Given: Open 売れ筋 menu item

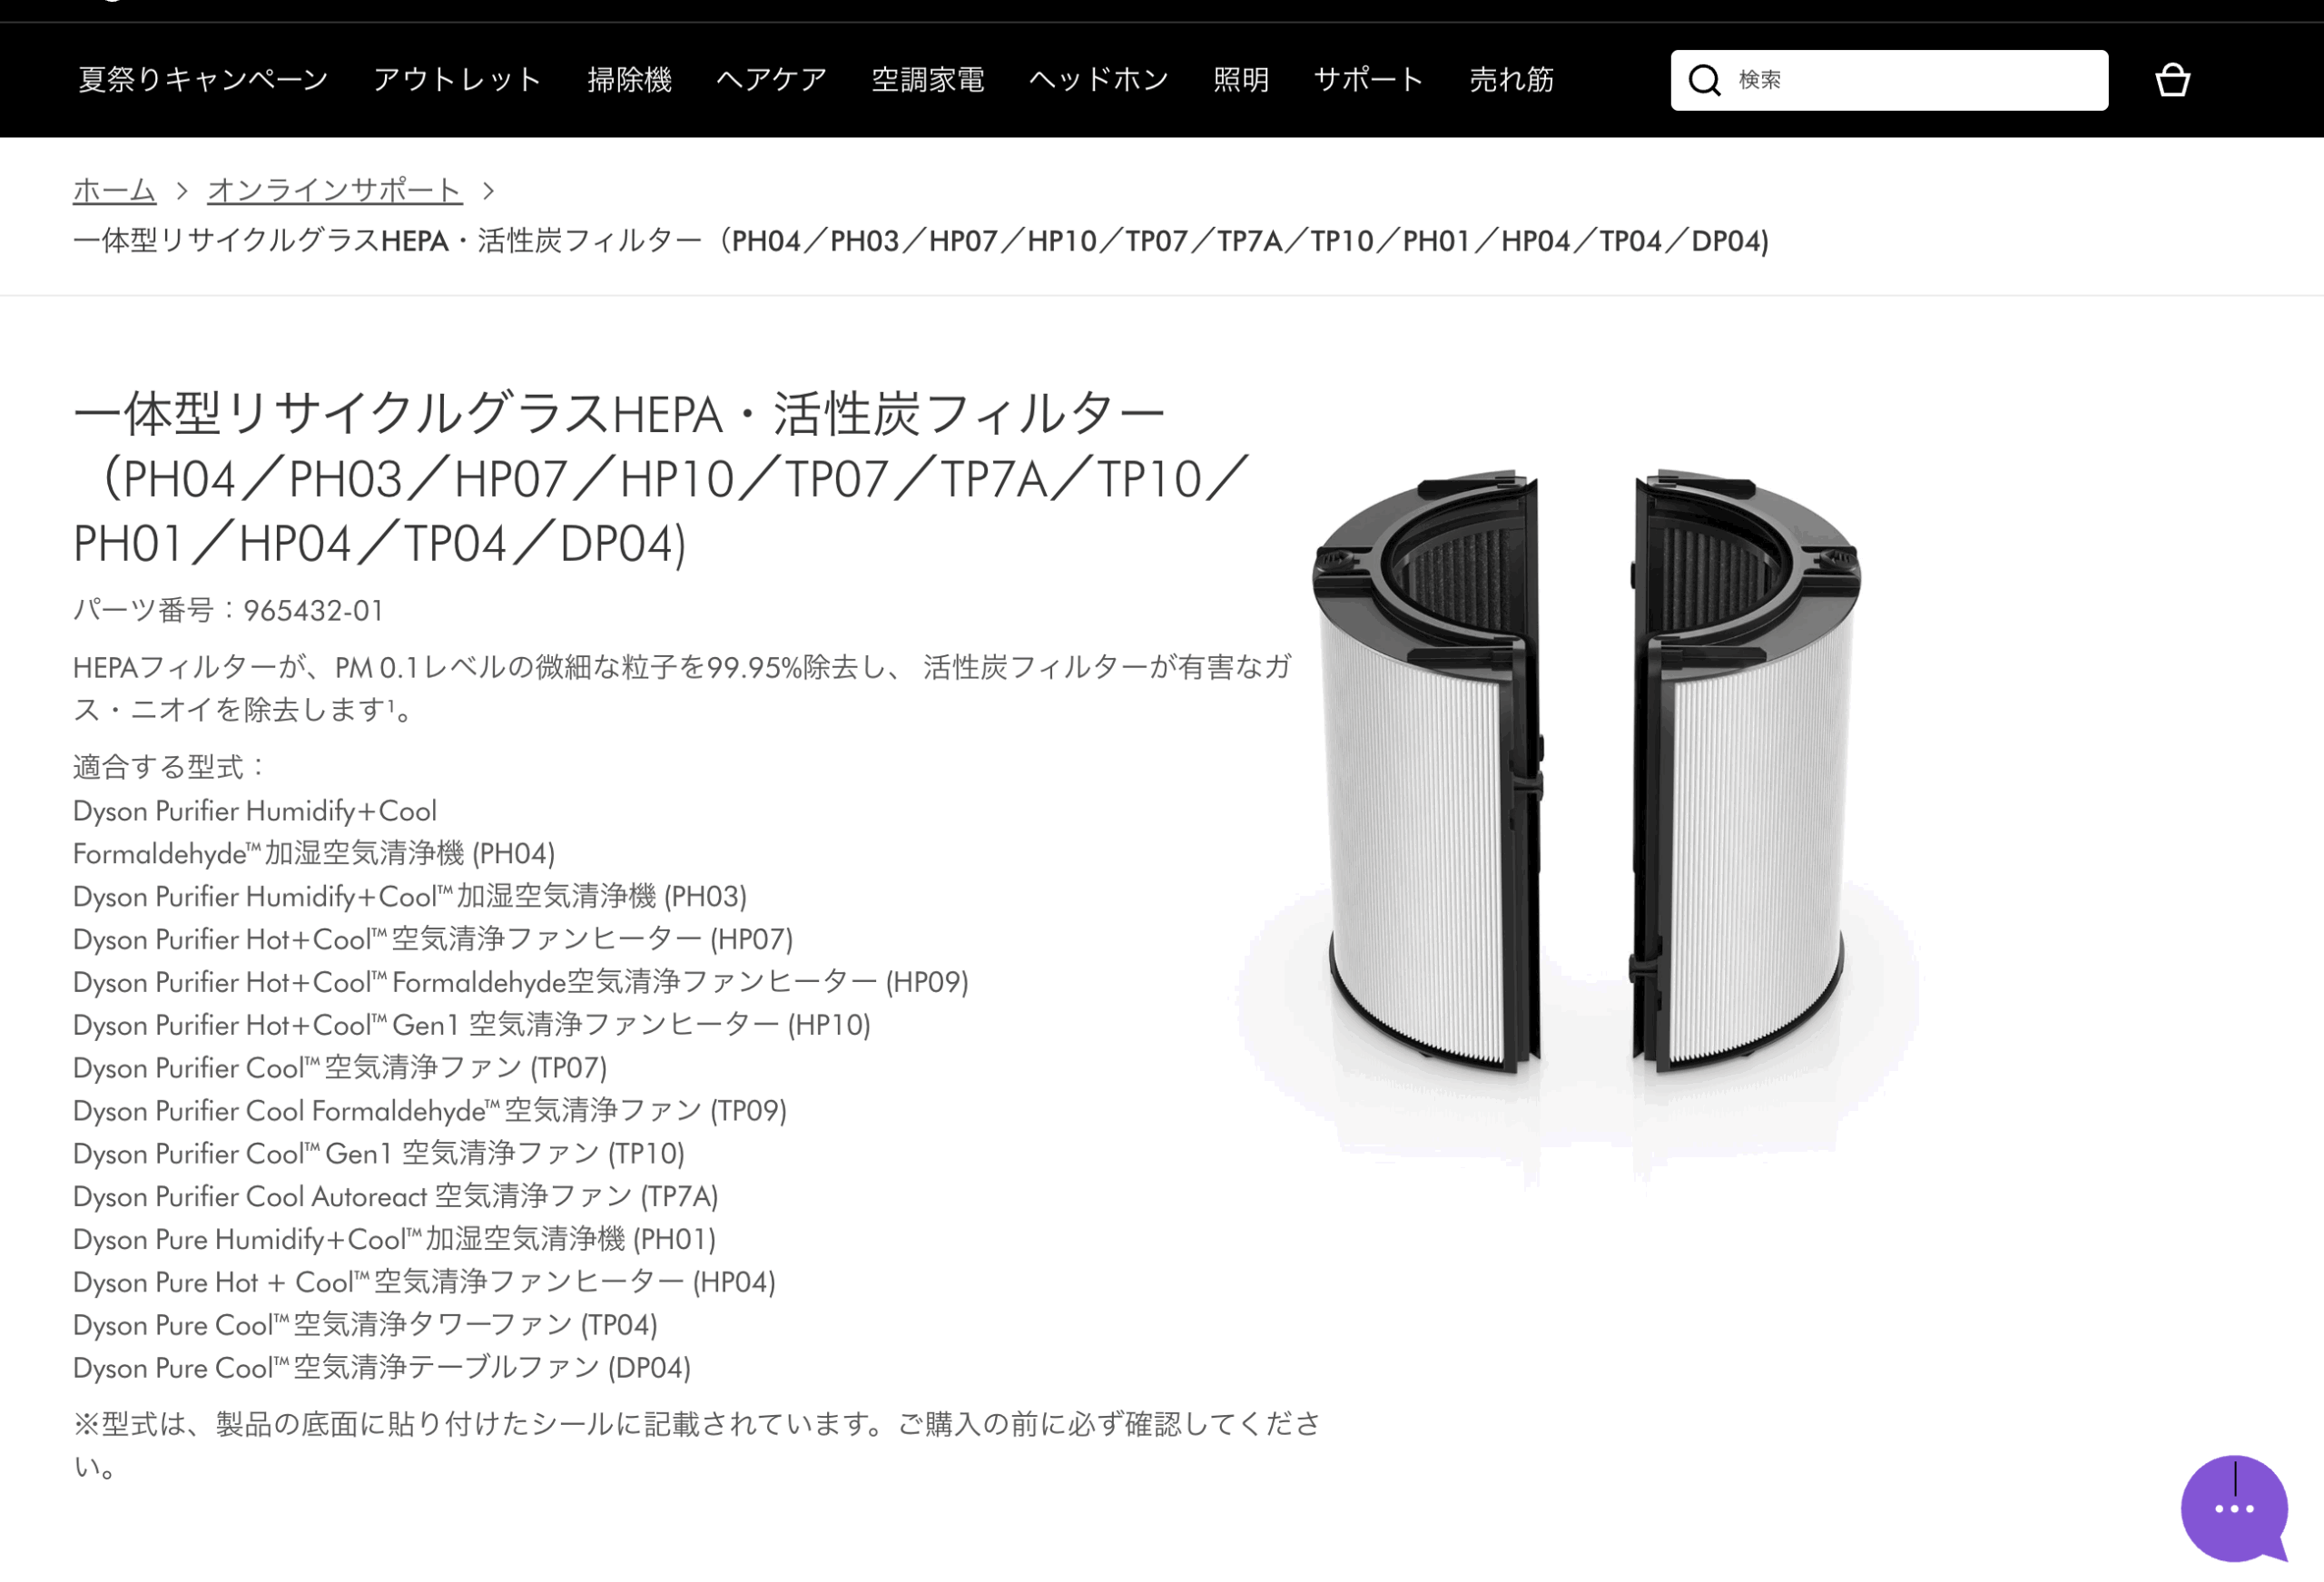Looking at the screenshot, I should [1511, 80].
